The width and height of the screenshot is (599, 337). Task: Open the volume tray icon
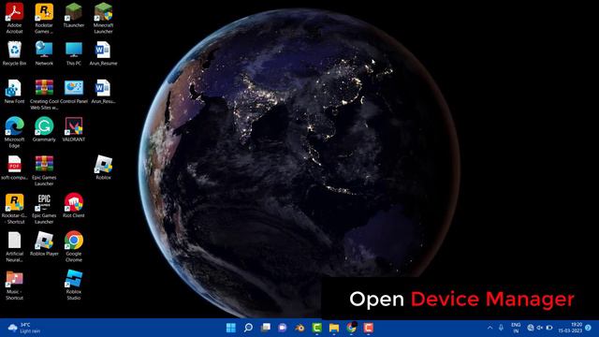click(x=540, y=328)
